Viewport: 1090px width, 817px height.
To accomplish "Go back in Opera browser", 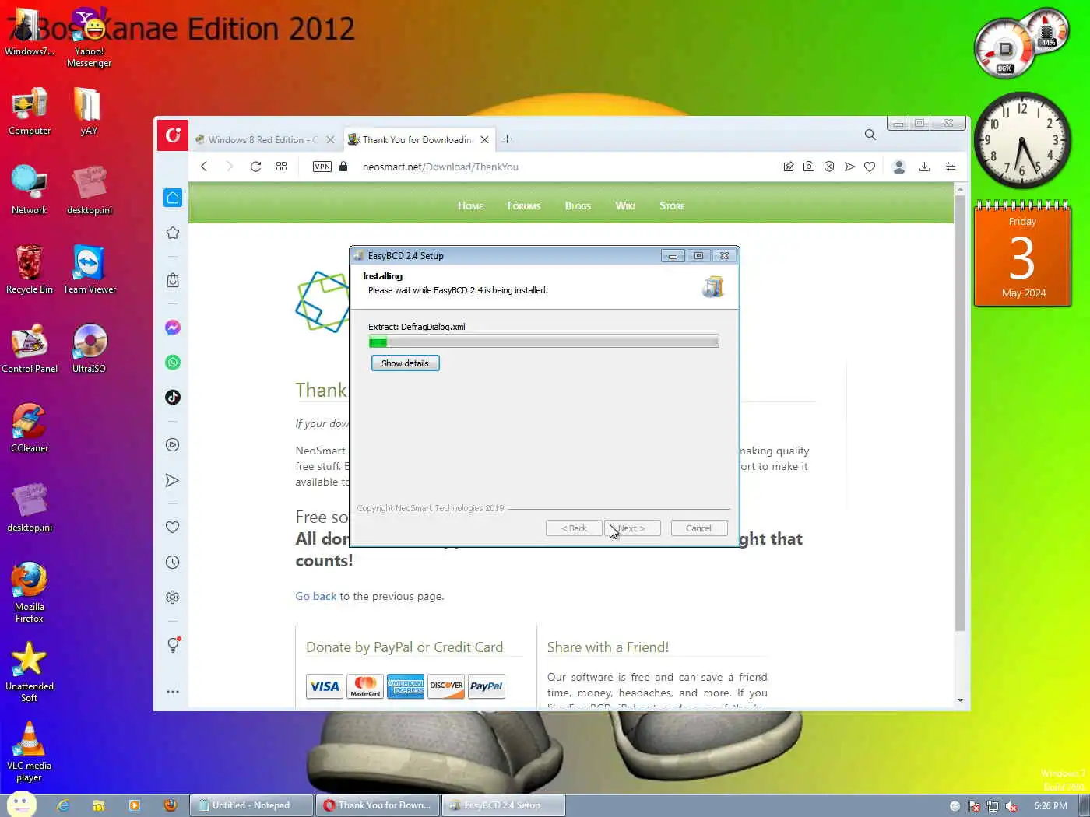I will pos(204,167).
